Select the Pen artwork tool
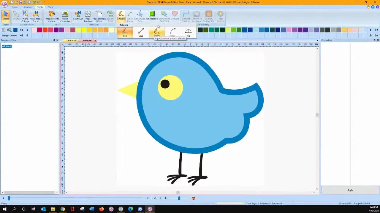Viewport: 380px width, 213px height. tap(125, 32)
